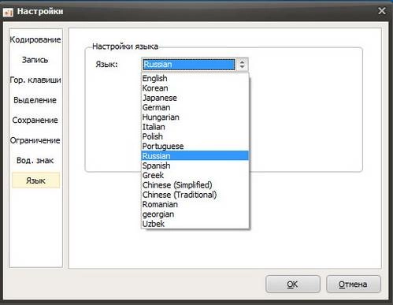The image size is (393, 305).
Task: Confirm settings with the OK button
Action: pos(293,285)
